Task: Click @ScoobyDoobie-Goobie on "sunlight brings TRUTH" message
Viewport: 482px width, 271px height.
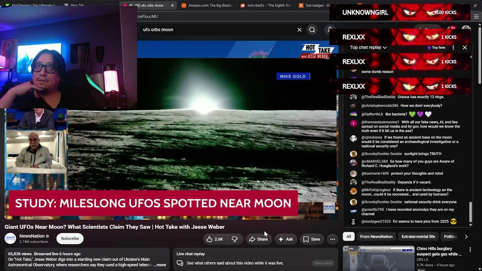Action: tap(382, 154)
